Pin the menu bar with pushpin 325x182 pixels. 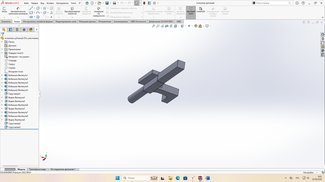pos(80,3)
